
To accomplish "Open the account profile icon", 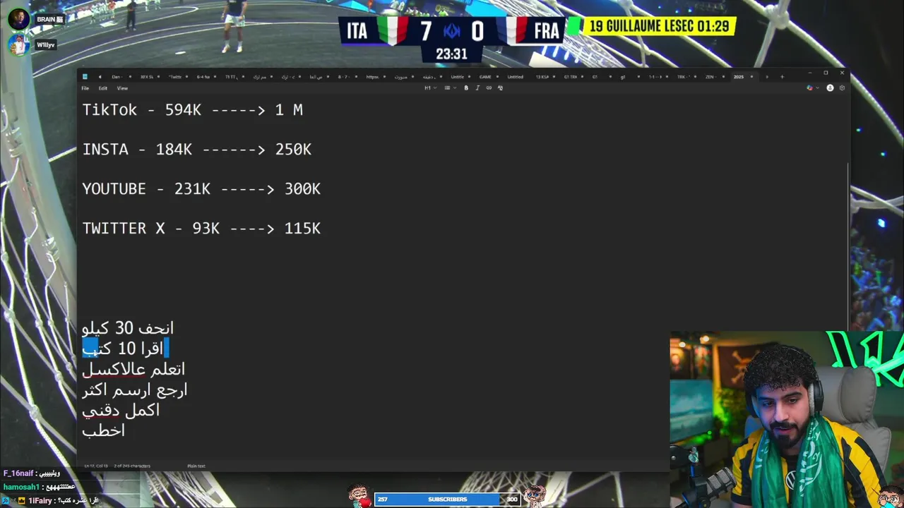I will pyautogui.click(x=831, y=88).
